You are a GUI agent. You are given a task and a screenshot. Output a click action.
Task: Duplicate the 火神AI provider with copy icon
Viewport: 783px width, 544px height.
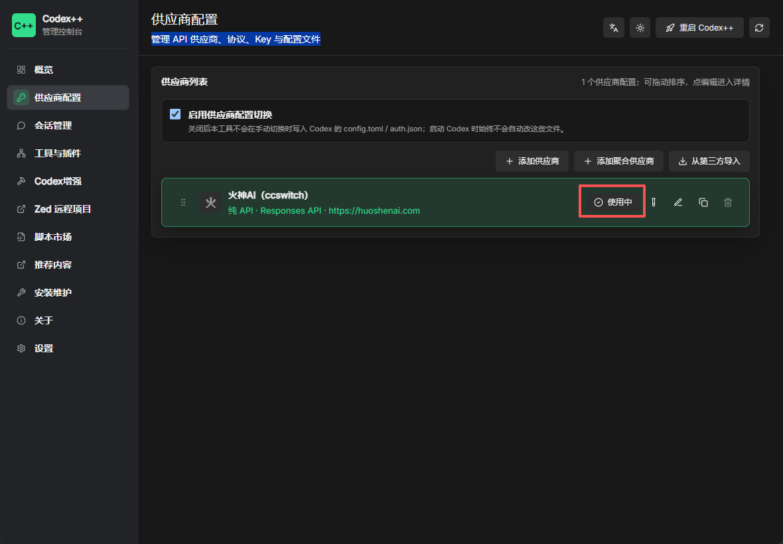[703, 202]
